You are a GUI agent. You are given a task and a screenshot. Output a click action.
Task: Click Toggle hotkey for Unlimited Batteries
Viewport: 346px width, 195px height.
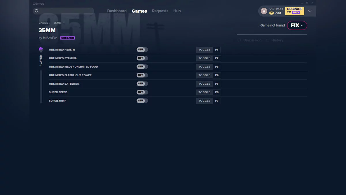[x=204, y=84]
